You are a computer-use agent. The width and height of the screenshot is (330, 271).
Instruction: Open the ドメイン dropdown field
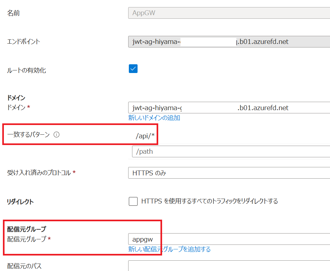point(229,108)
